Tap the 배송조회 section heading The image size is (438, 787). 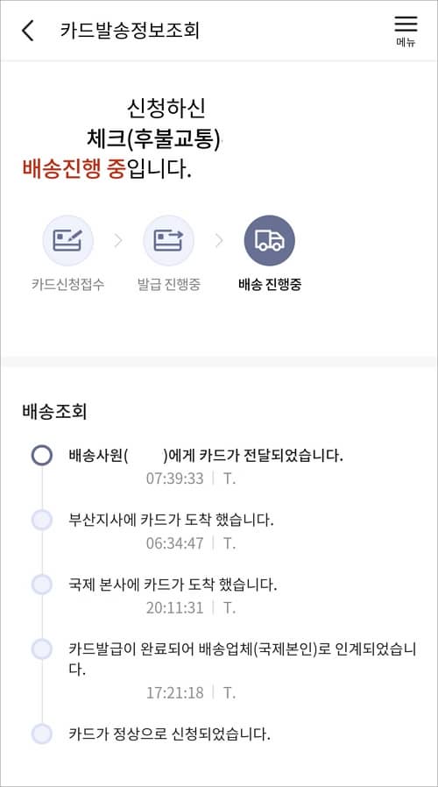point(54,412)
